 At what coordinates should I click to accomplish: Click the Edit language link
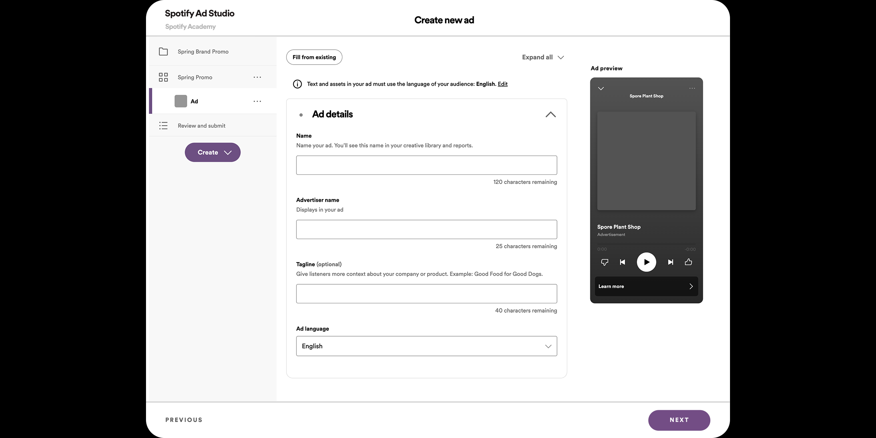pyautogui.click(x=503, y=84)
